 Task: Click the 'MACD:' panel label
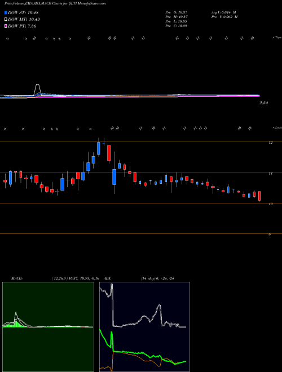point(17,278)
